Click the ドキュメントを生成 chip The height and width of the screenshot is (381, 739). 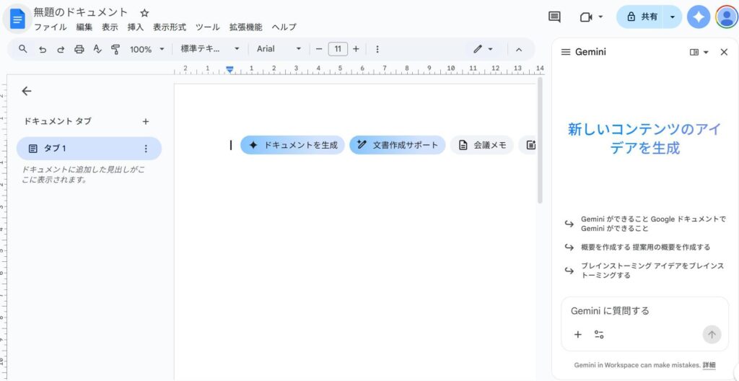(293, 145)
